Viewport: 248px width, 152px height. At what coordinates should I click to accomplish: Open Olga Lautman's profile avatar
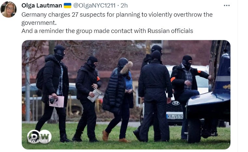8,9
